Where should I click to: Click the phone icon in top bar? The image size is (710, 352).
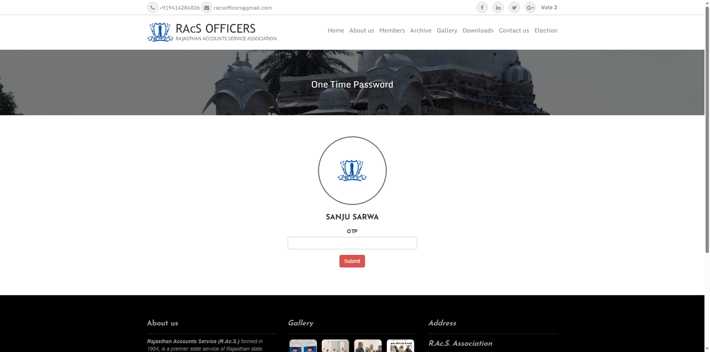(x=152, y=8)
